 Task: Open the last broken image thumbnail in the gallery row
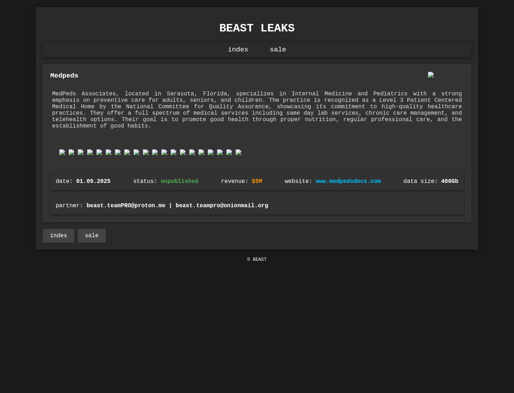tap(238, 152)
